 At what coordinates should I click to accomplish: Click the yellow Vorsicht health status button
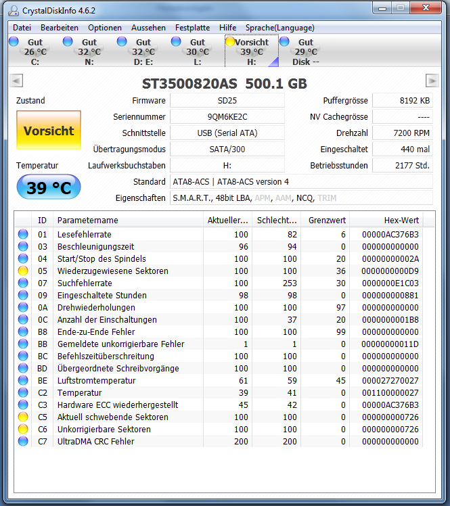pyautogui.click(x=49, y=130)
